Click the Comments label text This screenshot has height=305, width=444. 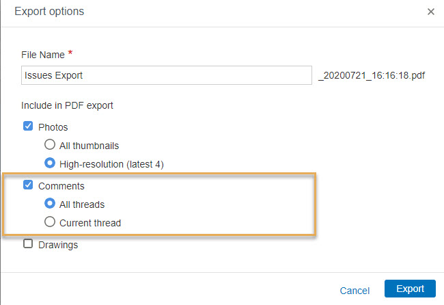click(x=61, y=186)
